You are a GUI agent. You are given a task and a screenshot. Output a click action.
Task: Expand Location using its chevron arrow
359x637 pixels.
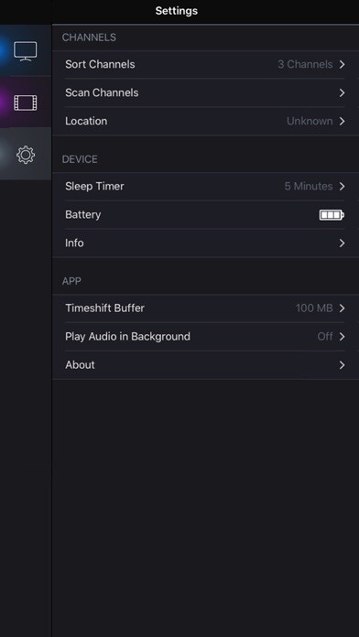tap(342, 121)
